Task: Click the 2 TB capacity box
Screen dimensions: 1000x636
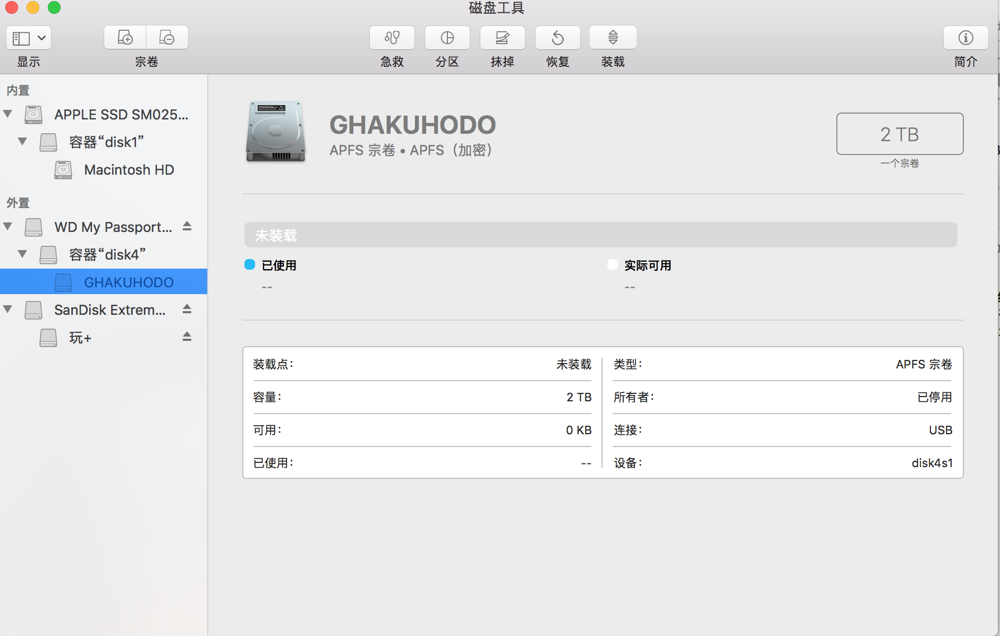Action: (900, 134)
